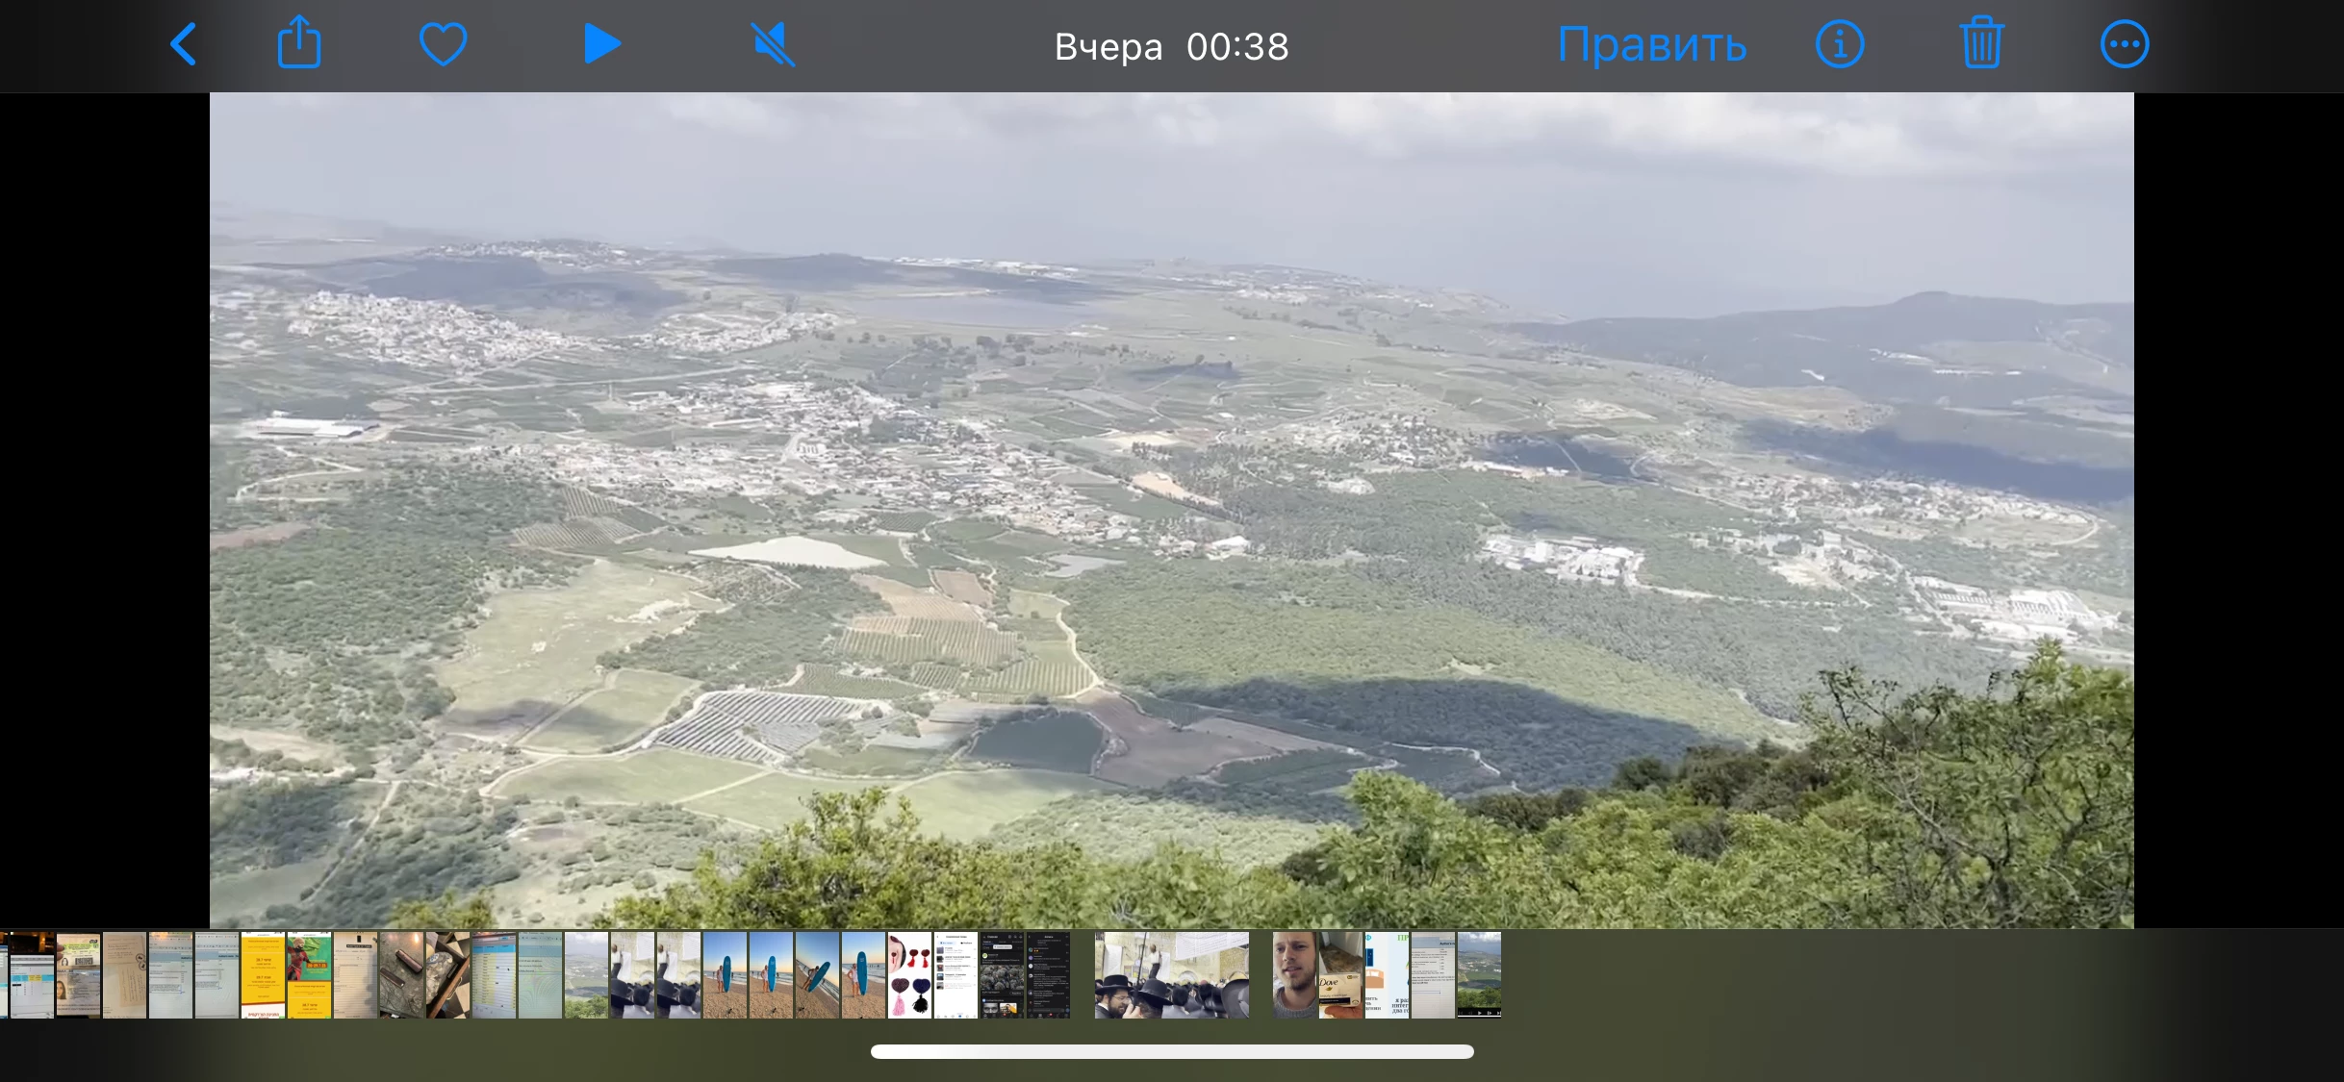Select the dark social feed screenshot thumbnail

(1002, 974)
